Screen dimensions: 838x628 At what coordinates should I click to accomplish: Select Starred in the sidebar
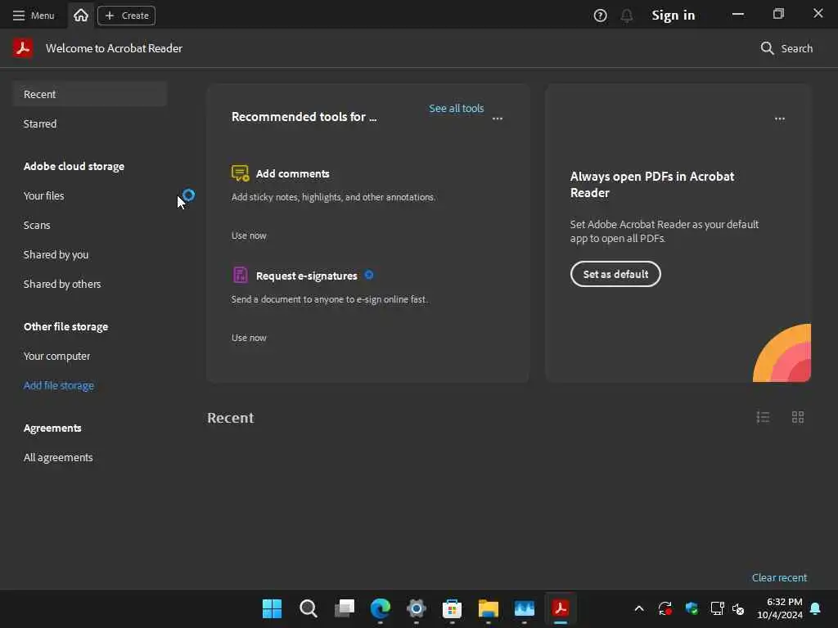click(x=40, y=124)
